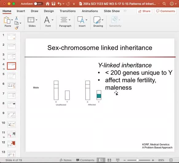Switch to the Design tab

49,11
